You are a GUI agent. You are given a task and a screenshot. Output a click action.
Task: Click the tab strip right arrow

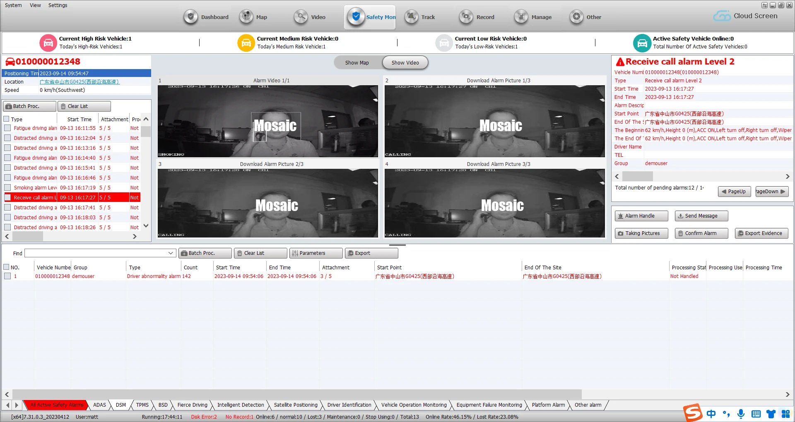[17, 405]
